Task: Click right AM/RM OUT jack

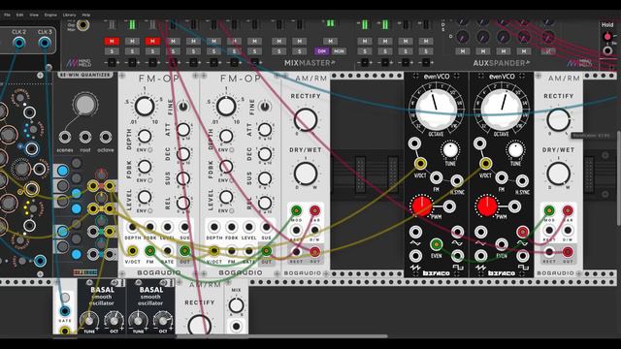Action: (568, 251)
